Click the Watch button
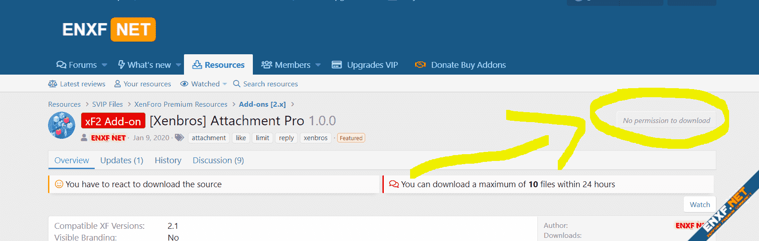The width and height of the screenshot is (759, 241). point(700,204)
